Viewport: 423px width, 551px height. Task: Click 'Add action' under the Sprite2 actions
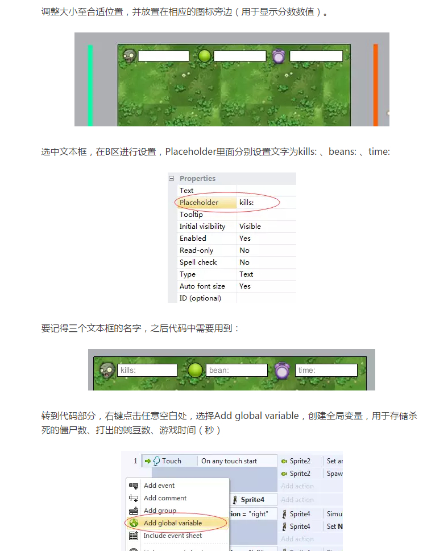coord(297,486)
